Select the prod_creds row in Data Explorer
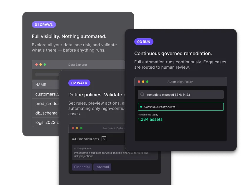Image resolution: width=250 pixels, height=185 pixels. pos(45,103)
